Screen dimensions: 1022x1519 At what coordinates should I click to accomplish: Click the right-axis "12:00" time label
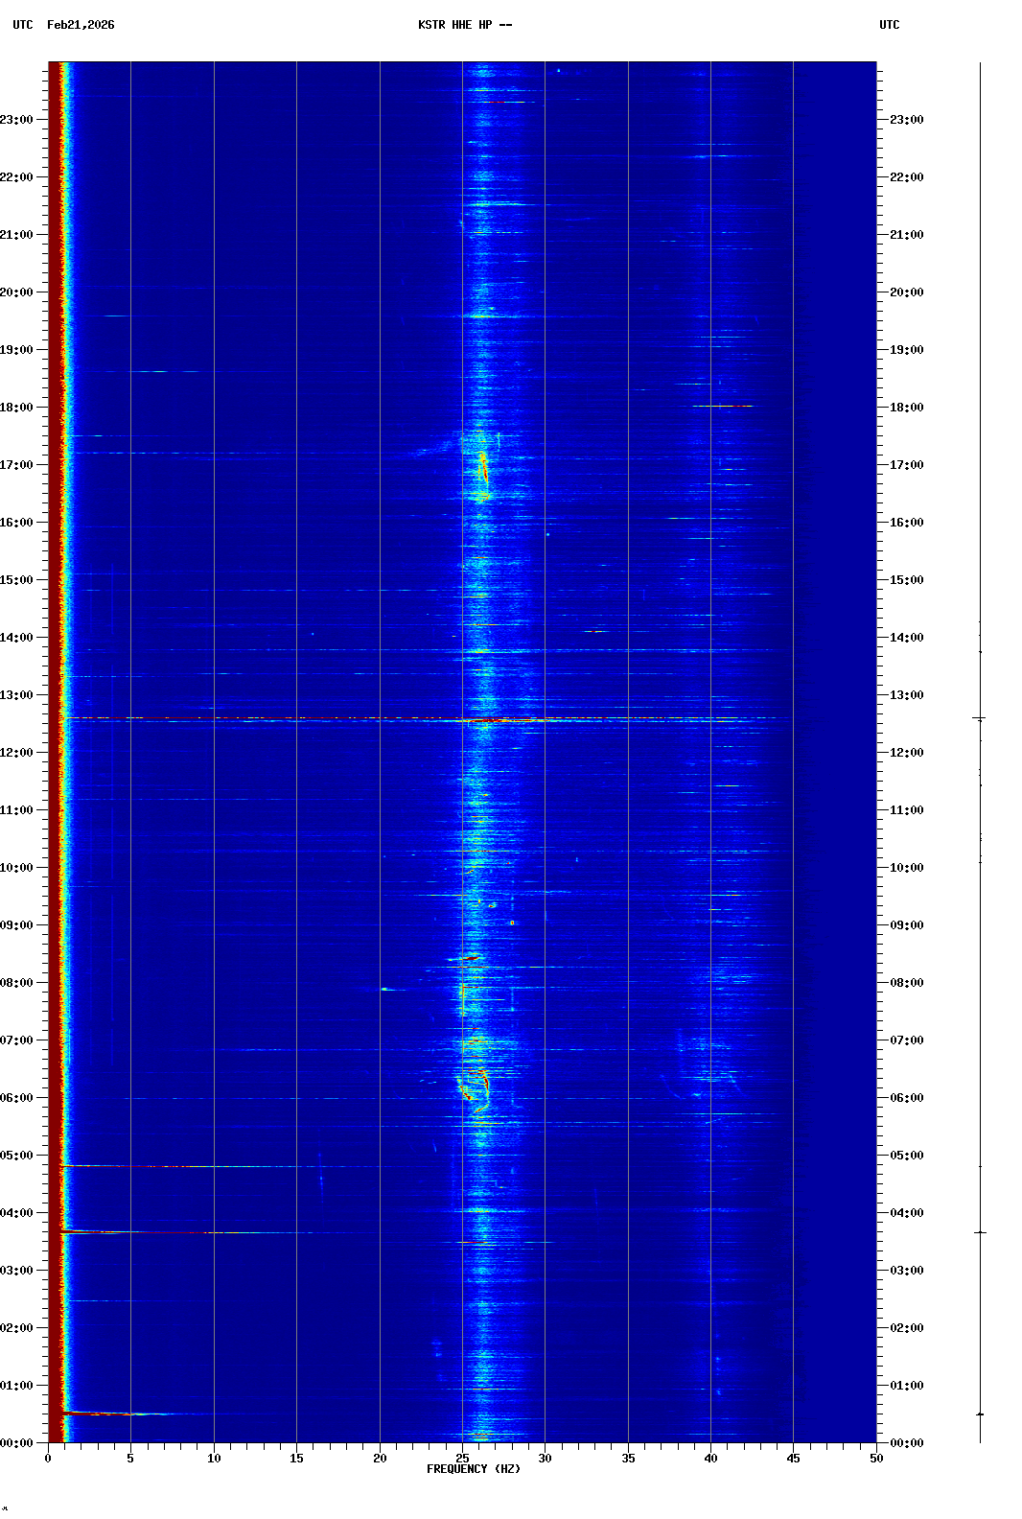[906, 753]
